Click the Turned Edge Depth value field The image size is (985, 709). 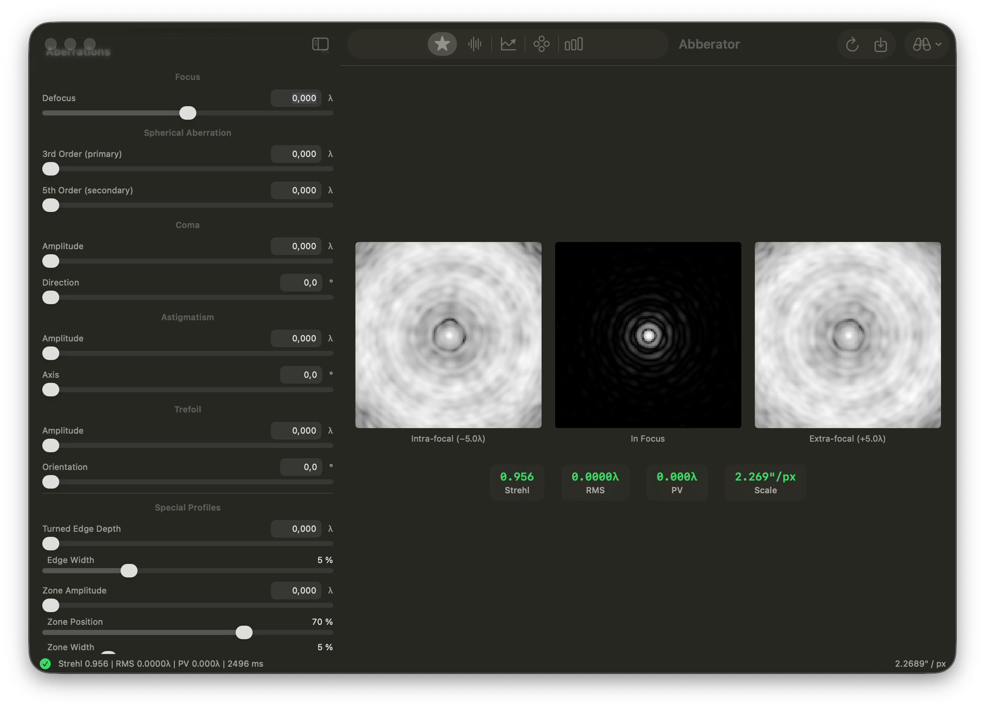pos(296,529)
